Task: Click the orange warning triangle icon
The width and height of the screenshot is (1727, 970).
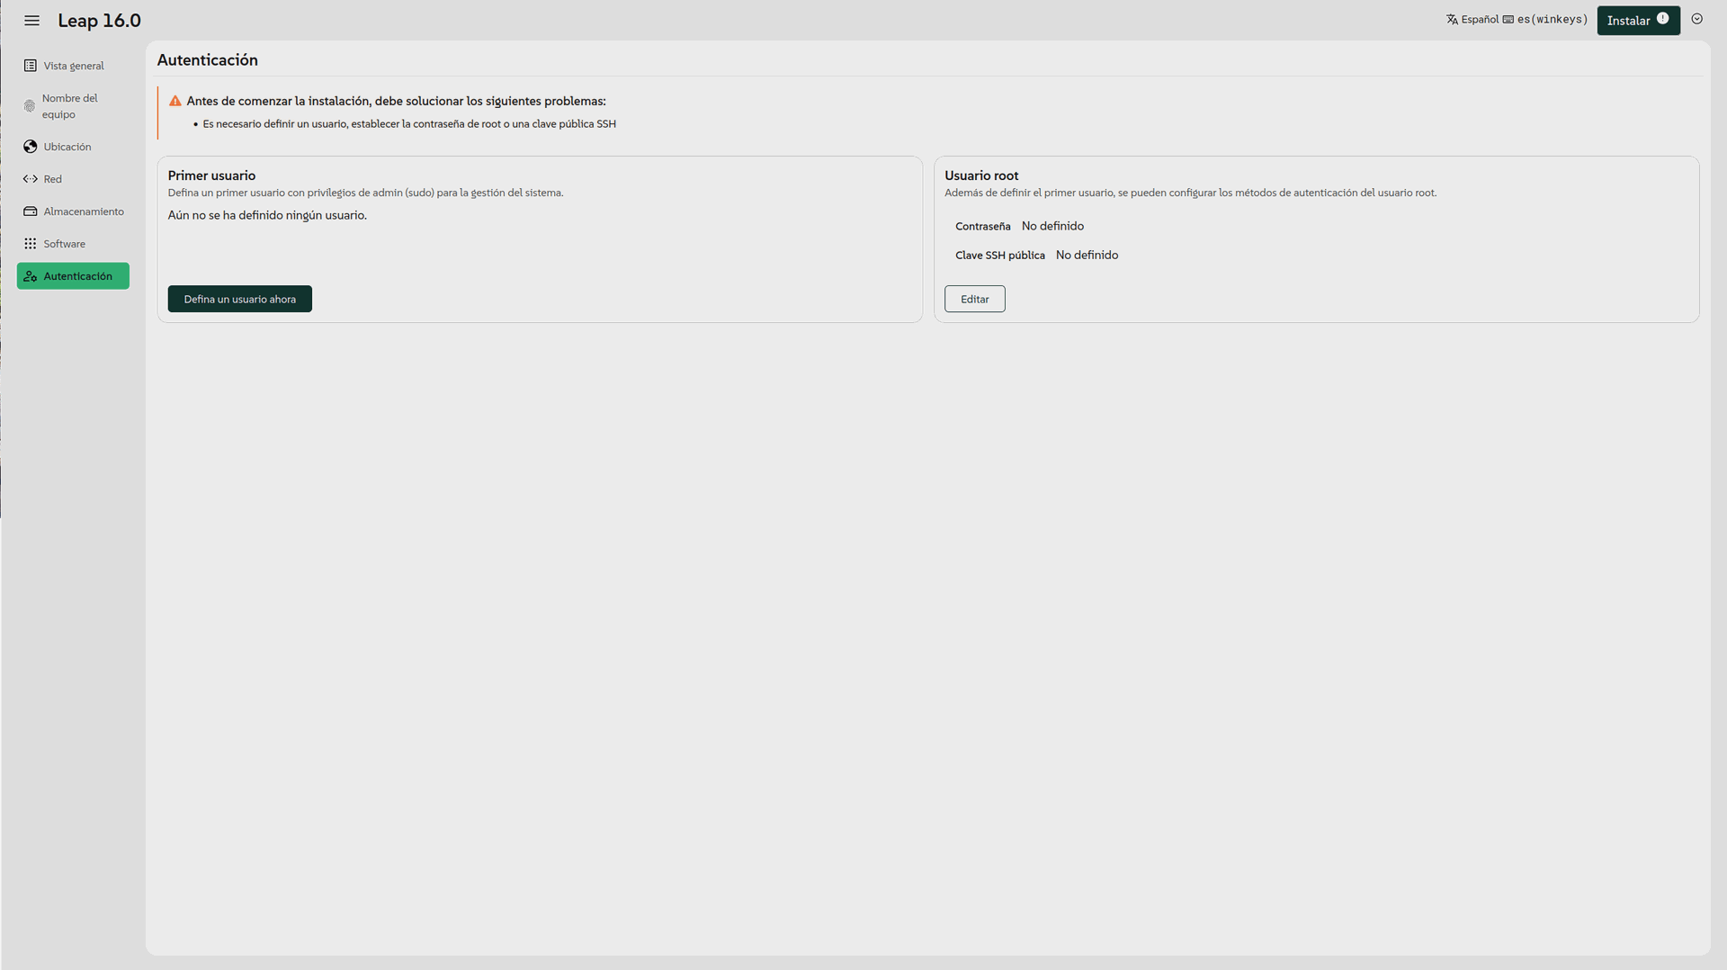Action: (x=175, y=102)
